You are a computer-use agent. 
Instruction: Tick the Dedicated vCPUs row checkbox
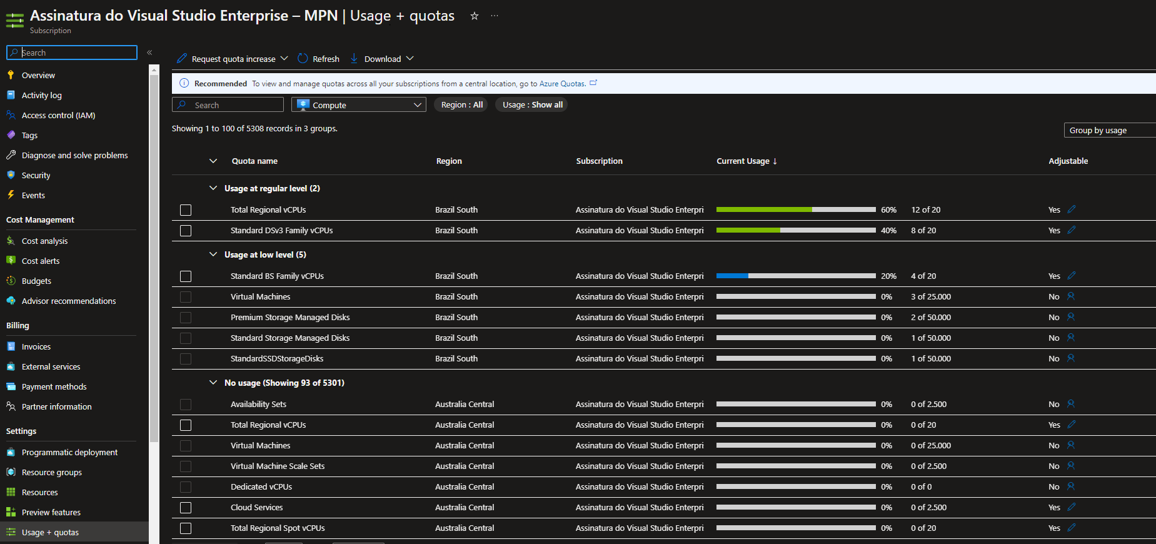[x=186, y=487]
